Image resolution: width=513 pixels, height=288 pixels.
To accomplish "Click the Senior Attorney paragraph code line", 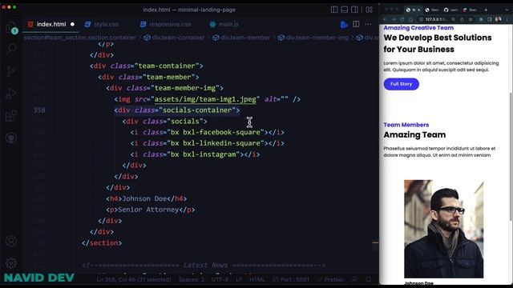I will click(150, 210).
